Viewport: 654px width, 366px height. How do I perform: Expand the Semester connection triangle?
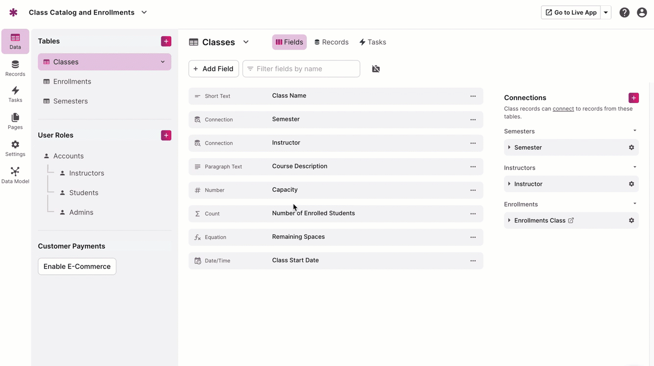point(509,148)
